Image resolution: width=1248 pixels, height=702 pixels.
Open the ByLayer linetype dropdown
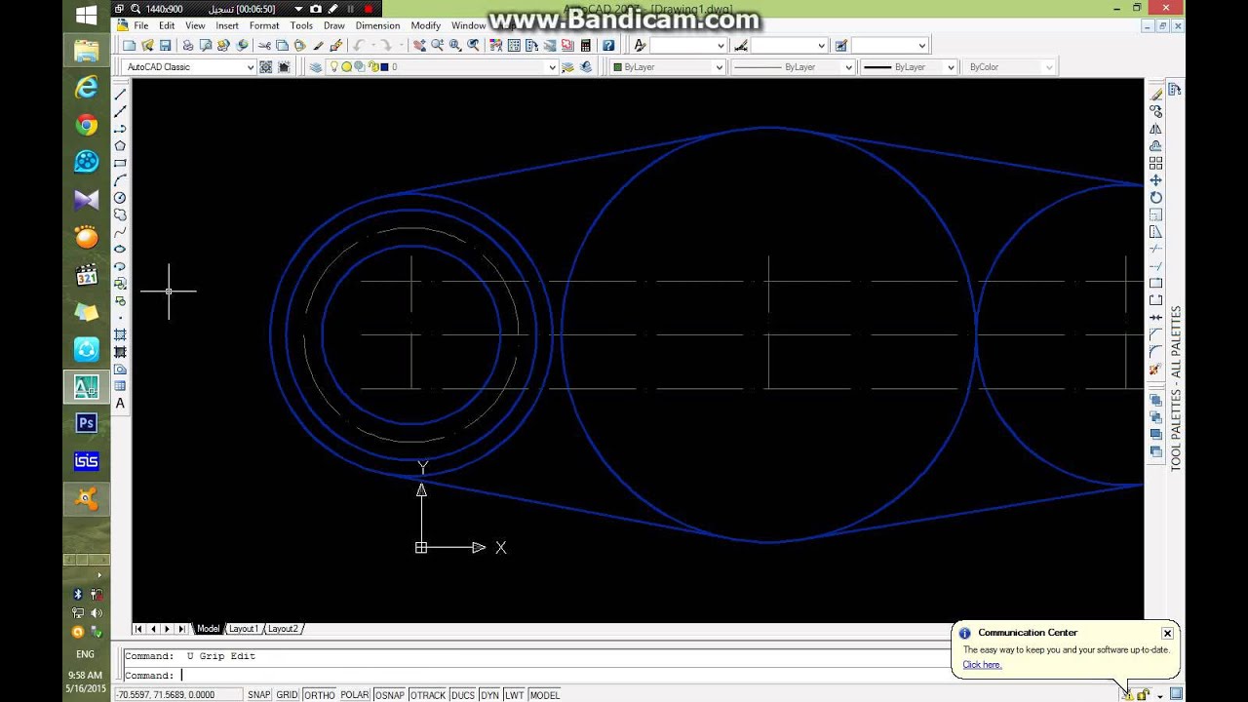point(848,67)
